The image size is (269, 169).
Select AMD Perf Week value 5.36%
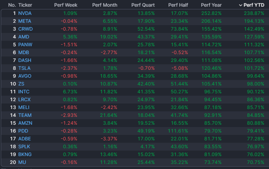coord(70,37)
